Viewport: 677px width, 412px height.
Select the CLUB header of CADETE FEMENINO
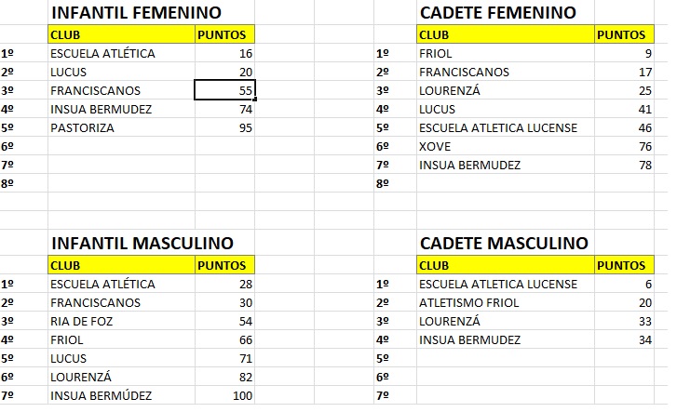[x=506, y=34]
